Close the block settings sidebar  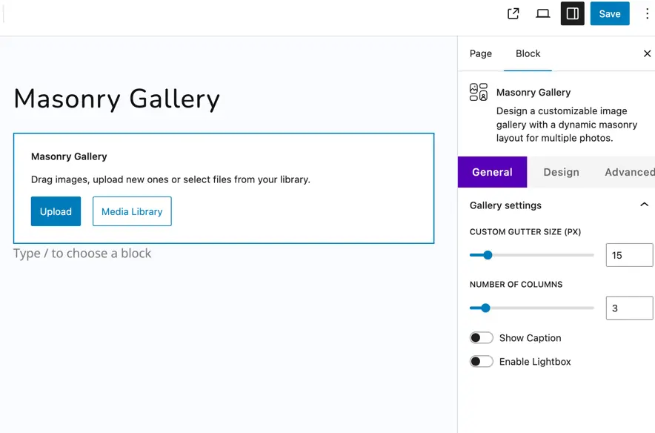pos(647,53)
